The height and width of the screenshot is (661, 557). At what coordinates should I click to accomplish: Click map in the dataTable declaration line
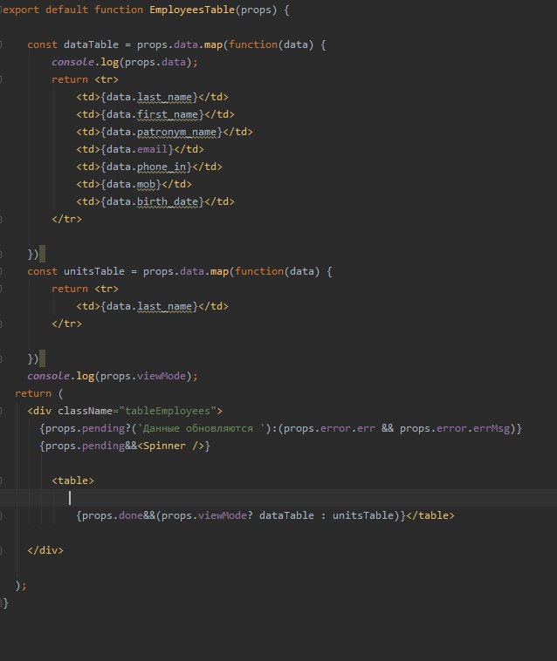pos(214,44)
